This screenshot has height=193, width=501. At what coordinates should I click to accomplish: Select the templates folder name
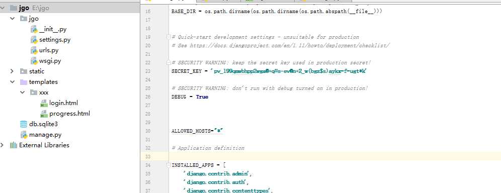click(x=43, y=82)
